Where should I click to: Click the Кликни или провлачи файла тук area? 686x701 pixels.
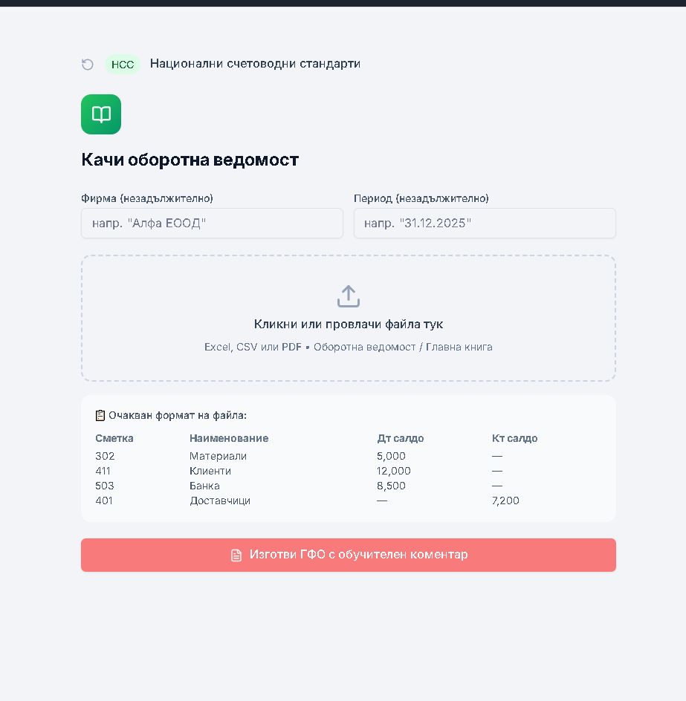[x=349, y=319]
